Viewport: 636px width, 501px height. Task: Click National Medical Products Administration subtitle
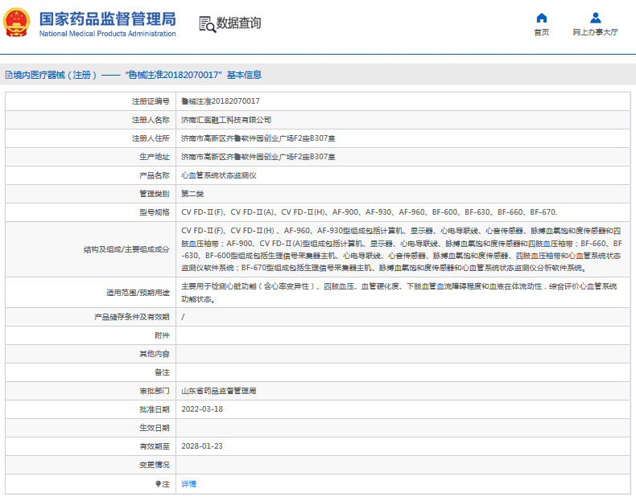click(108, 34)
